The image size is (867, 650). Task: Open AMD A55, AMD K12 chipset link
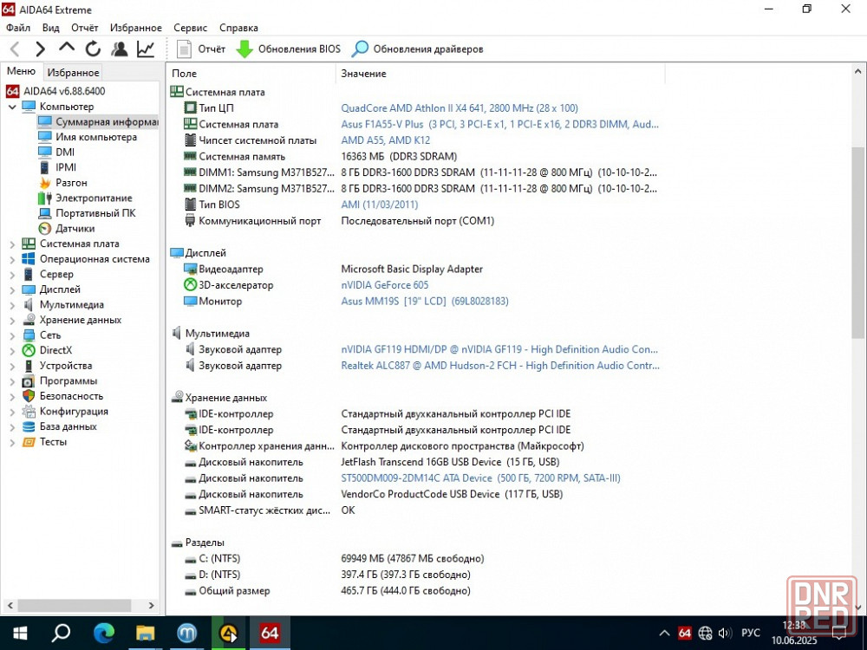tap(386, 140)
